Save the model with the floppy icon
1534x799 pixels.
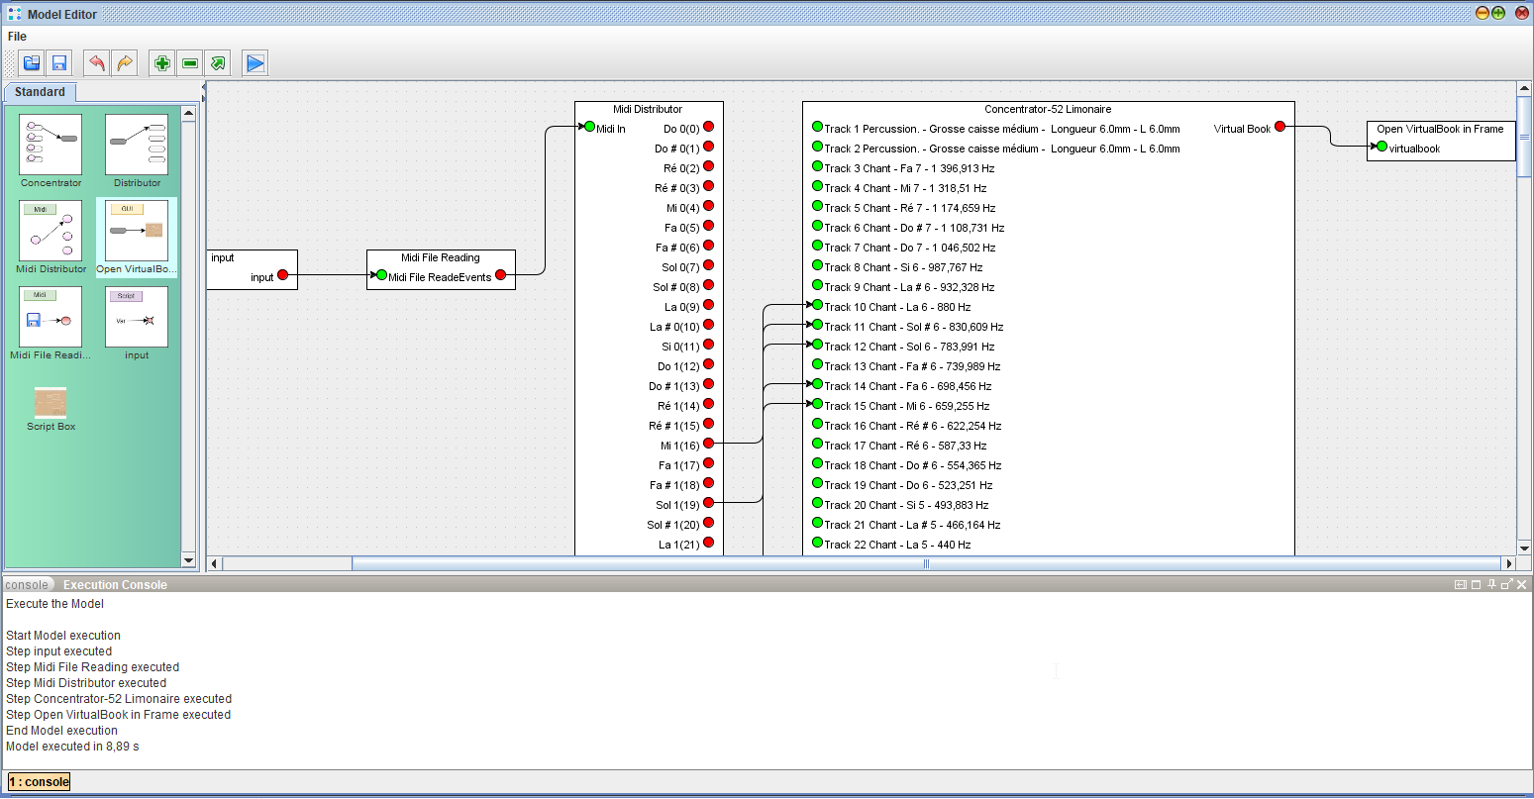click(x=59, y=63)
